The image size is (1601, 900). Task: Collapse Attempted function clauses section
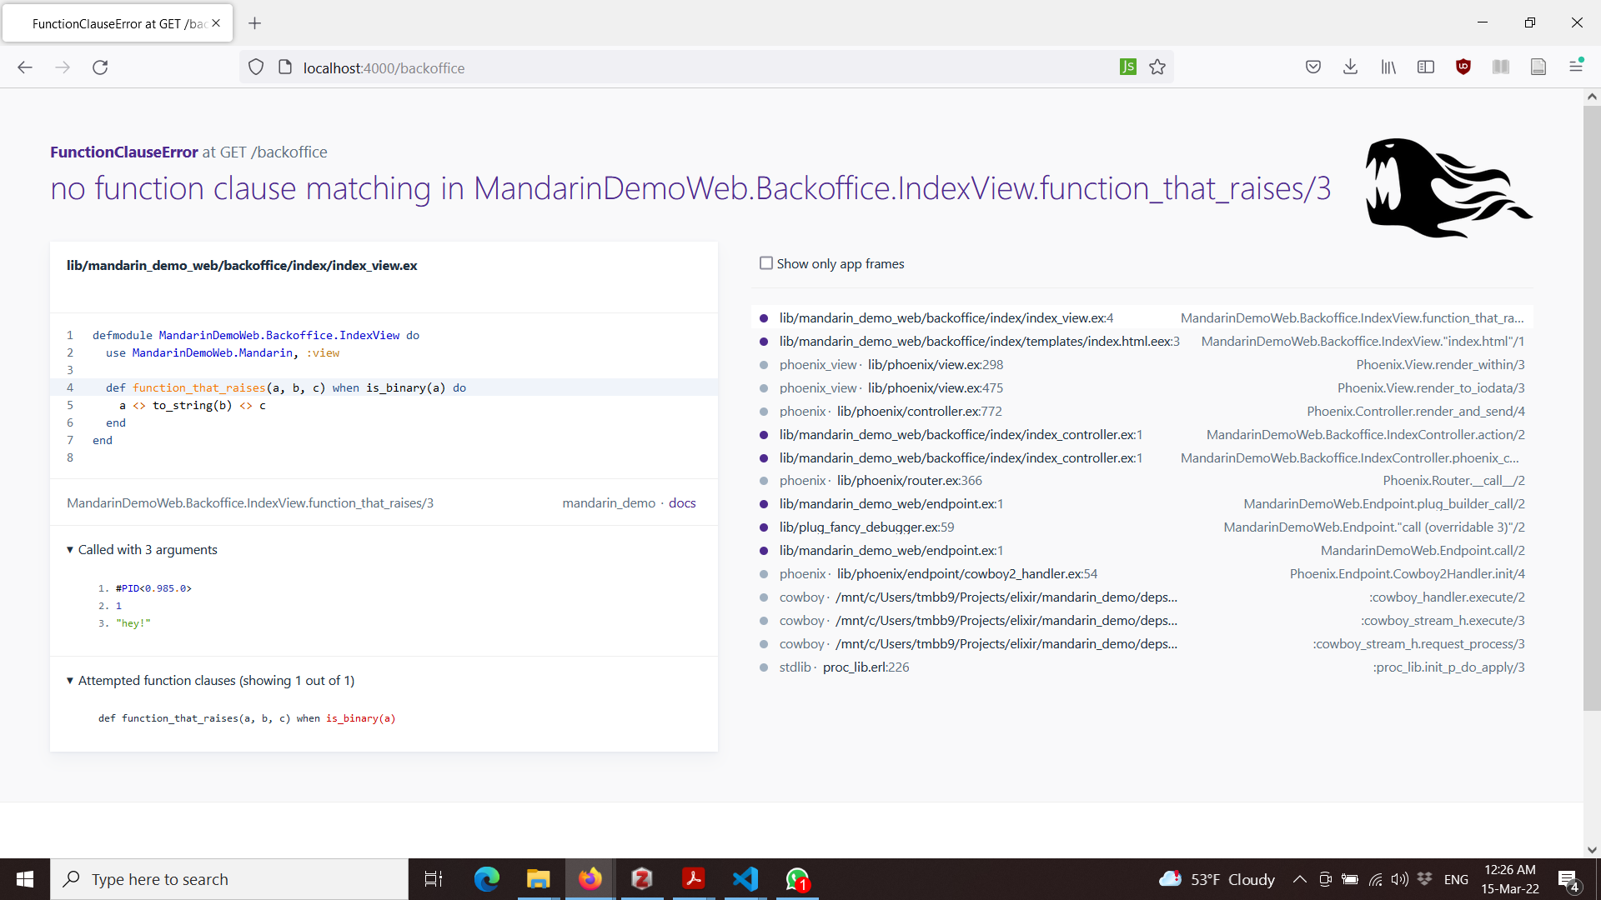[70, 681]
